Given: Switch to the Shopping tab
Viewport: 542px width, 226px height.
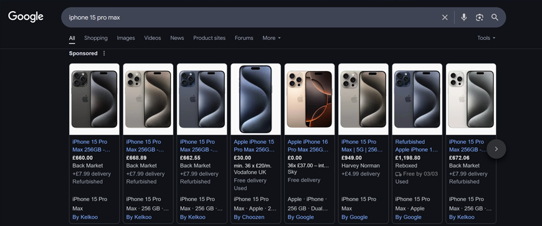Looking at the screenshot, I should (96, 38).
